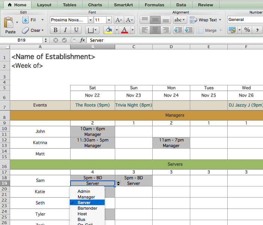Apply comma style format
Screen dimensions: 263x225
pyautogui.click(x=257, y=30)
